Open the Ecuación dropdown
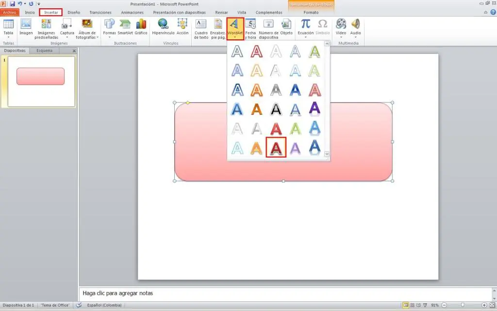Screen dimensions: 497x311 pos(306,28)
